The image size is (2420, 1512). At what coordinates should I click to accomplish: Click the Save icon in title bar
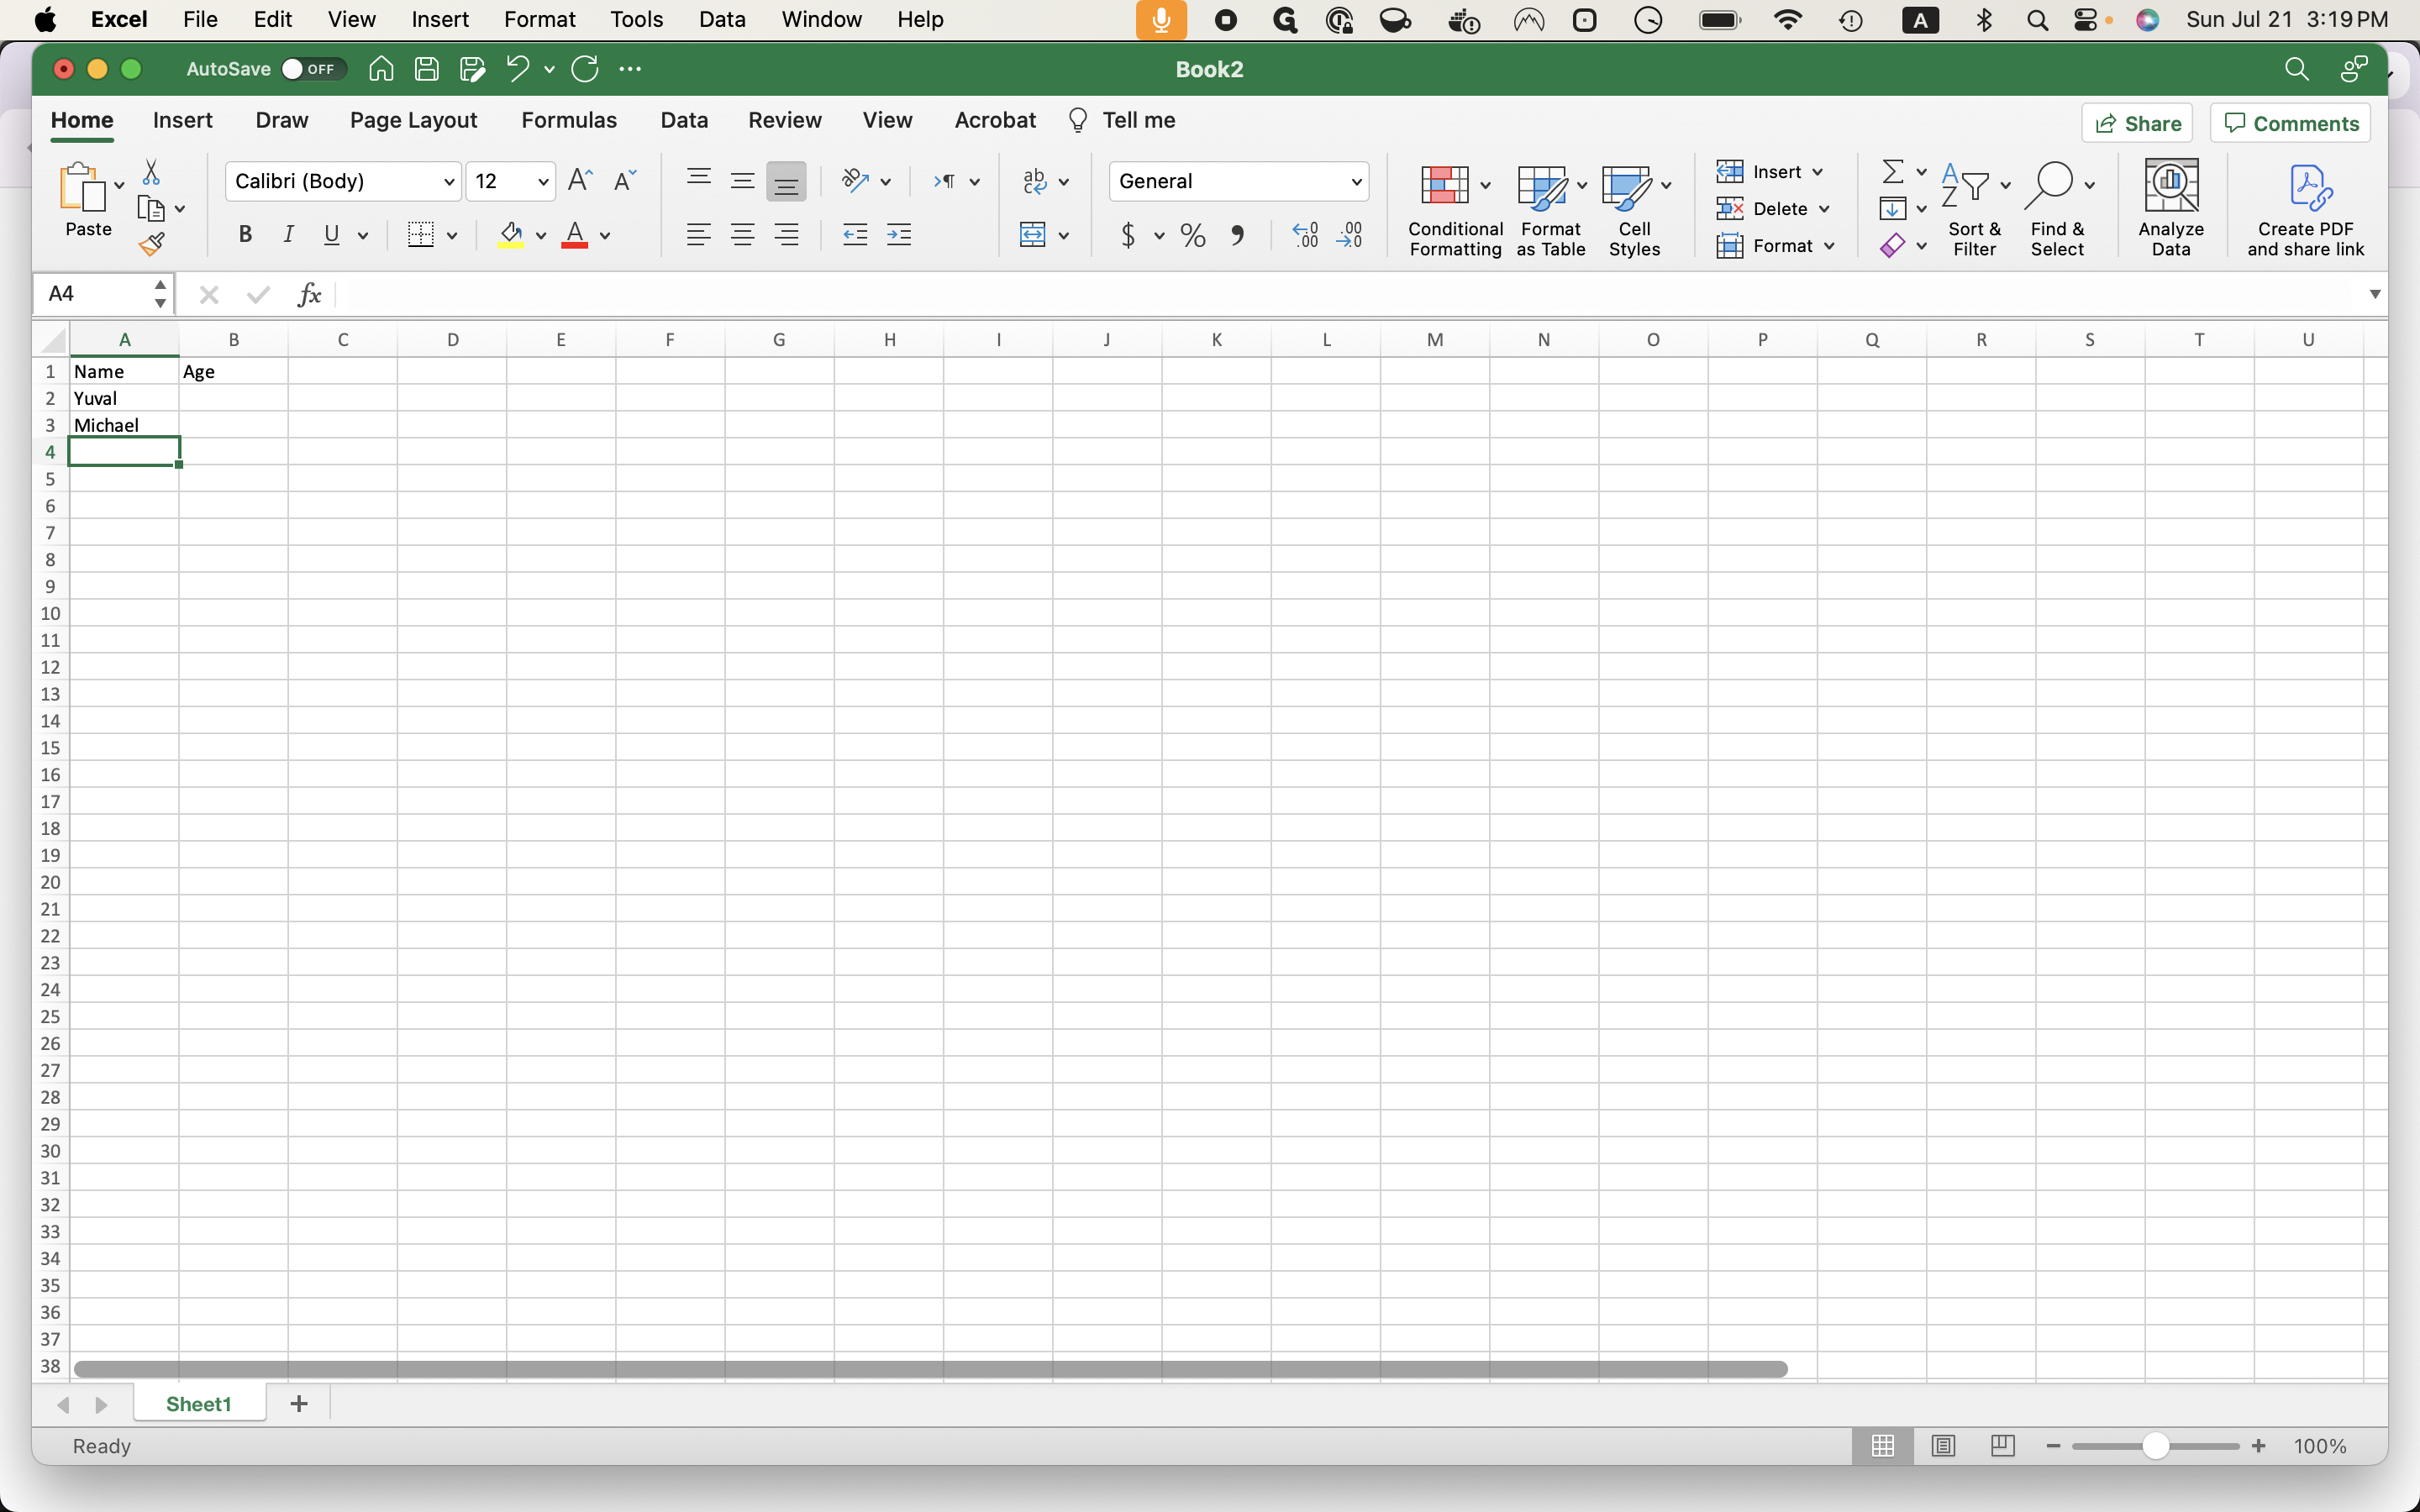tap(427, 69)
